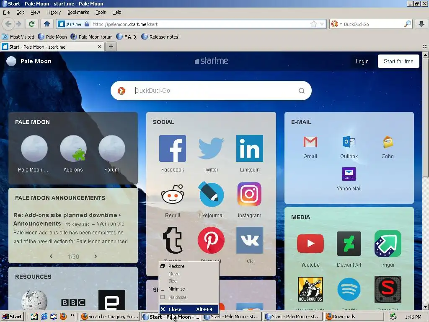Close the Start - Pale Moon tab
429x322 pixels.
100,47
